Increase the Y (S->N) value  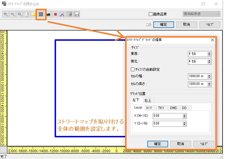[x=185, y=123]
